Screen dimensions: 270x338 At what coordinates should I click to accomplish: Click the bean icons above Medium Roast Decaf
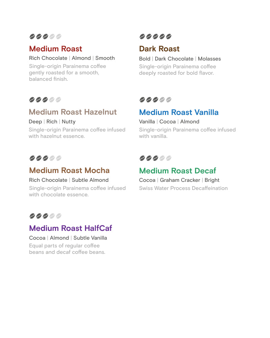(x=155, y=158)
